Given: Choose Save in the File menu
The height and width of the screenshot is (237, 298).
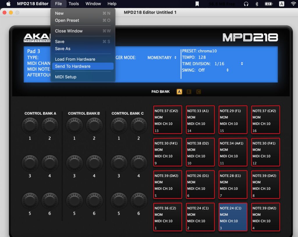Looking at the screenshot, I should click(x=83, y=41).
